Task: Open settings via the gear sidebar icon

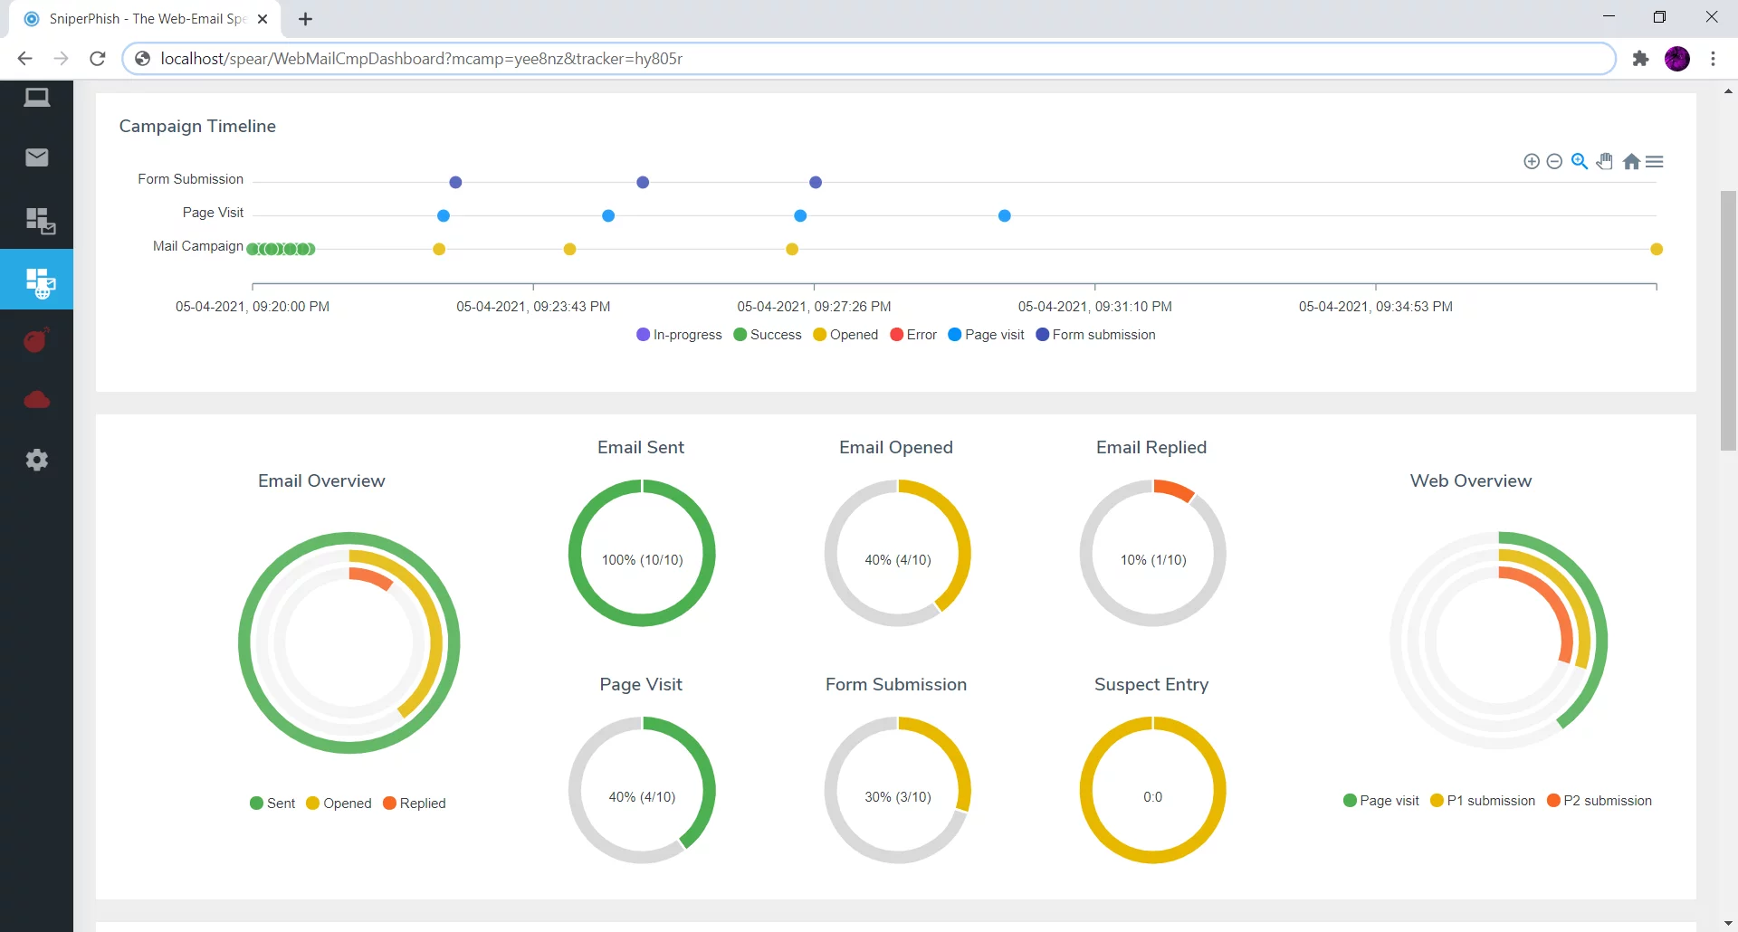Action: [x=36, y=460]
